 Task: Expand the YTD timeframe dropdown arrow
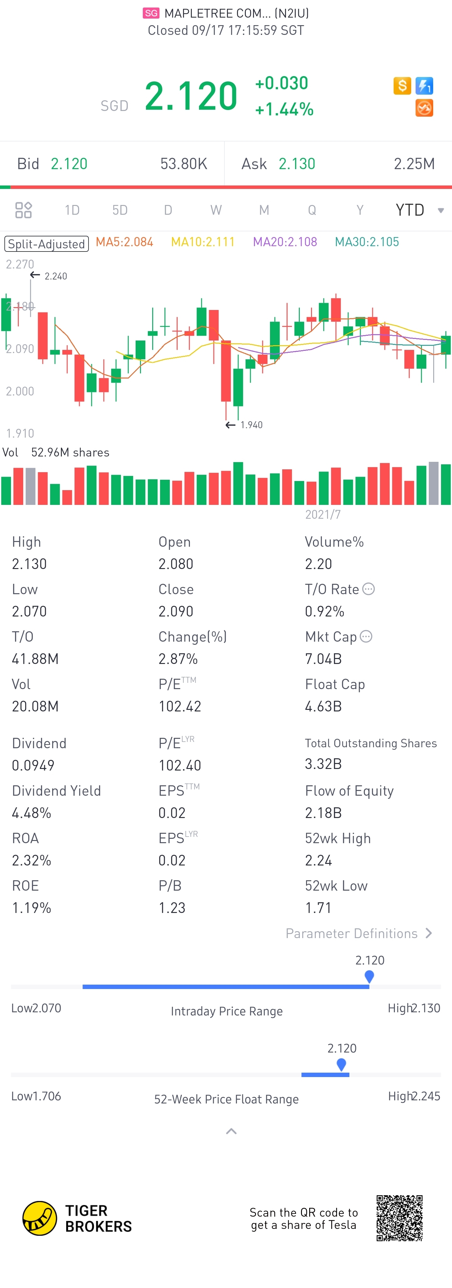(x=440, y=211)
